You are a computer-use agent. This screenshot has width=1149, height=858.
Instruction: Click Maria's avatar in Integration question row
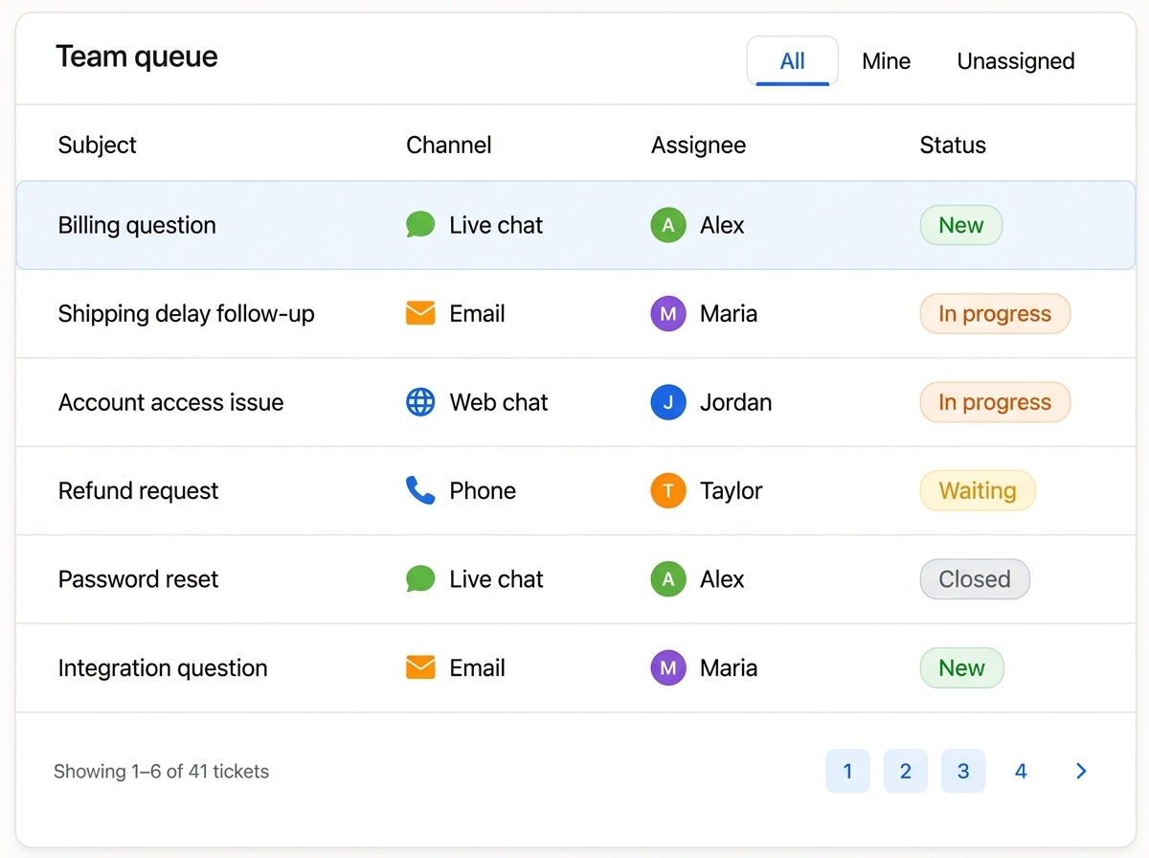[x=668, y=667]
